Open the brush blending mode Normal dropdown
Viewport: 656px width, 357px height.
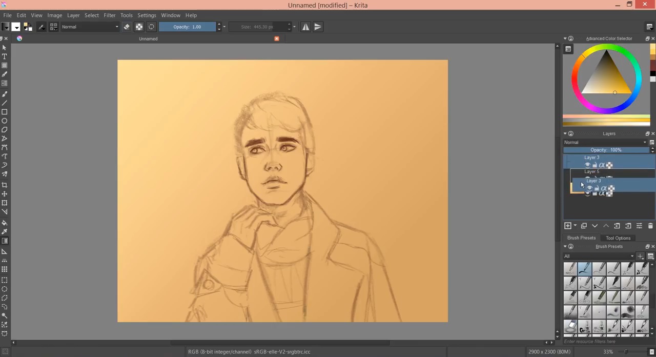(90, 27)
